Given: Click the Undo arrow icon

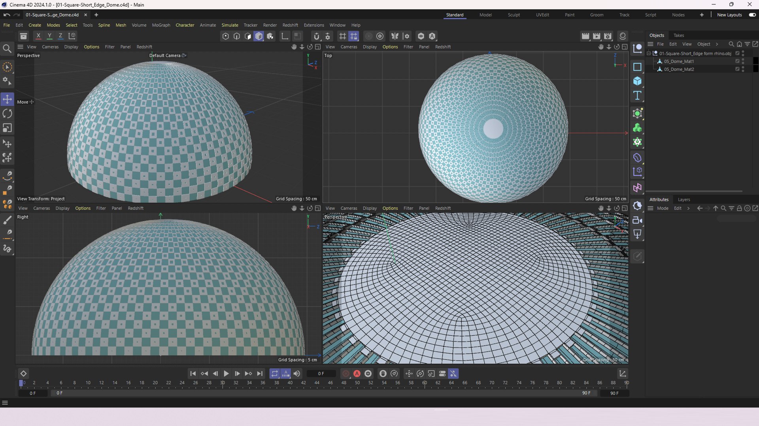Looking at the screenshot, I should point(6,15).
